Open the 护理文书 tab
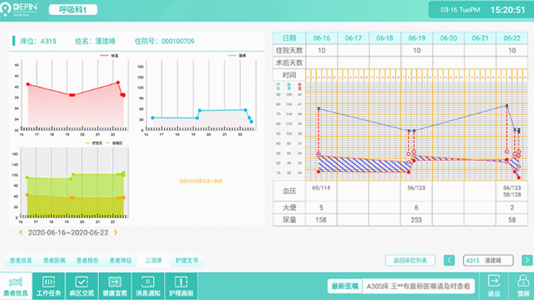 coord(187,260)
